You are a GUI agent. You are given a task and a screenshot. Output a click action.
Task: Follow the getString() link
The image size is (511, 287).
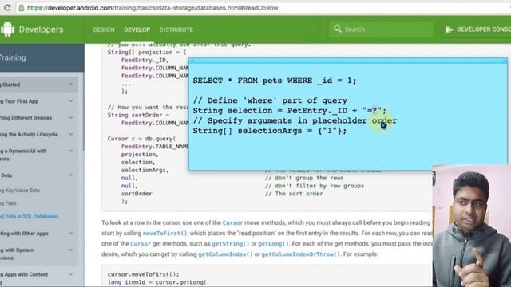click(x=231, y=244)
